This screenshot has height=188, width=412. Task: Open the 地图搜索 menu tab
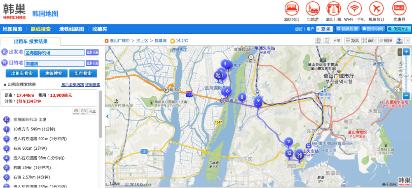(x=13, y=29)
